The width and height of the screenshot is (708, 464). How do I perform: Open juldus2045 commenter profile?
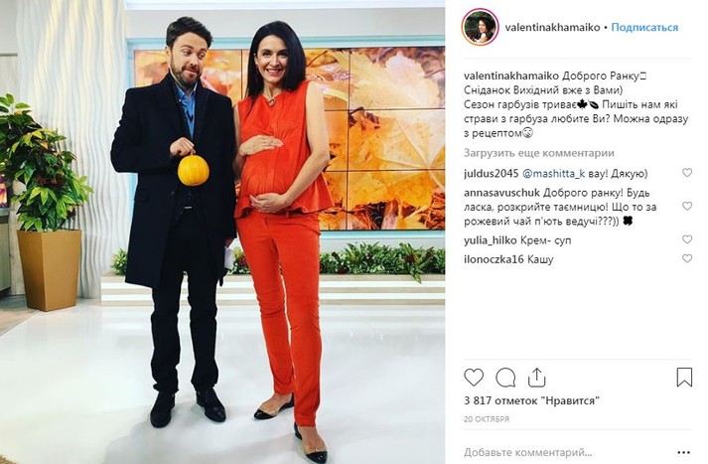click(x=492, y=174)
